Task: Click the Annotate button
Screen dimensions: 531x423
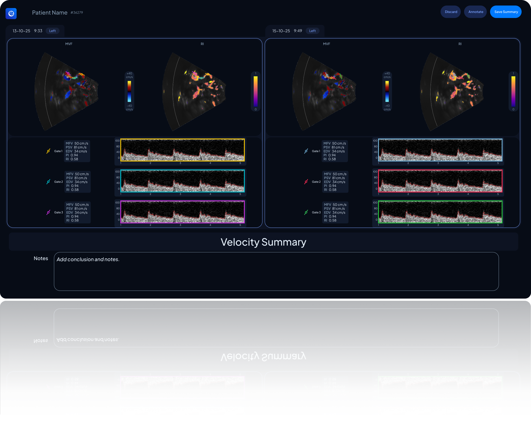Action: 475,12
